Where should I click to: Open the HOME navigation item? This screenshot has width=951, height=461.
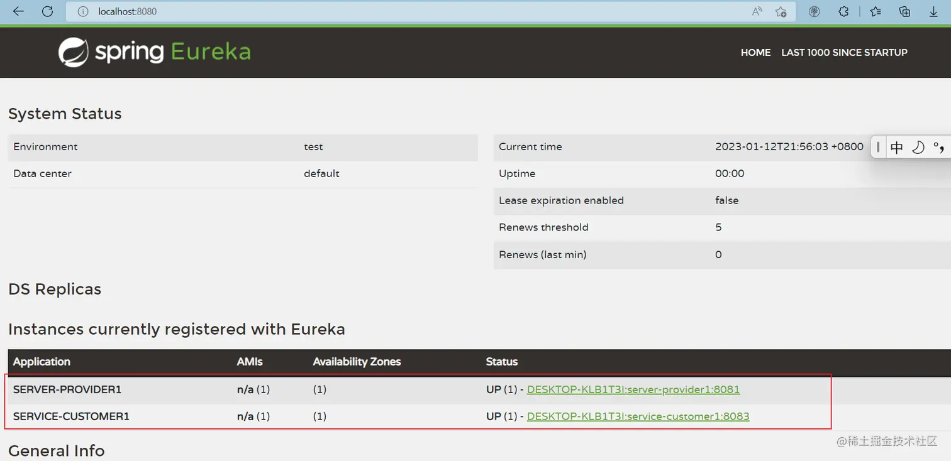pos(755,53)
